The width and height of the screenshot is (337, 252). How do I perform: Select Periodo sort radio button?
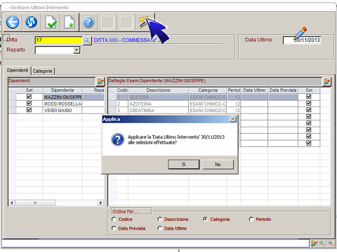251,219
